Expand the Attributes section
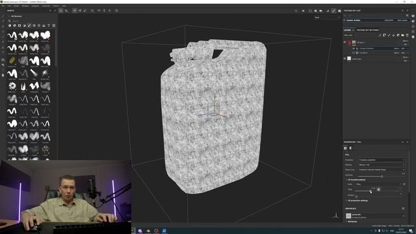Image resolution: width=416 pixels, height=234 pixels. 352,222
